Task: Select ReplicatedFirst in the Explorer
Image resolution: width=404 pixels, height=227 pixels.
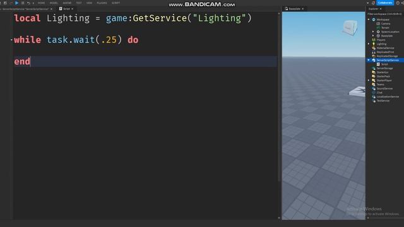Action: [385, 52]
